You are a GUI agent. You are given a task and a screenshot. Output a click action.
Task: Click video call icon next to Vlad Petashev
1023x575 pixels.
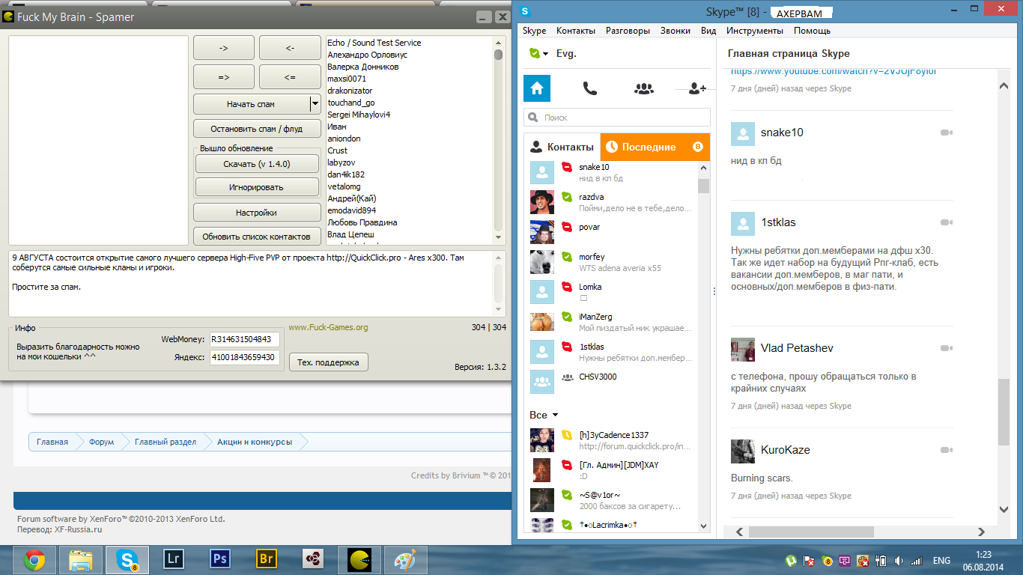(946, 348)
